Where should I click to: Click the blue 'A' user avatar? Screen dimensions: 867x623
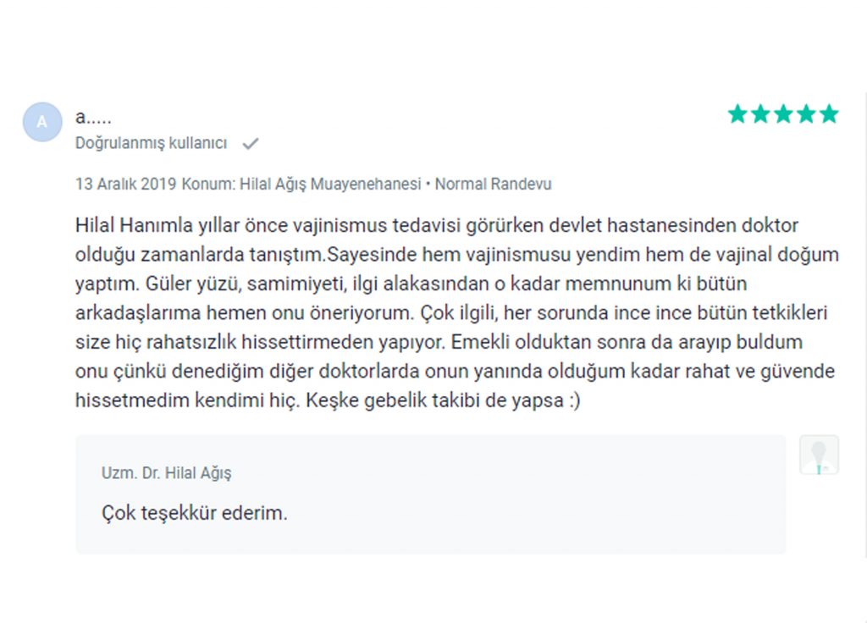coord(42,122)
